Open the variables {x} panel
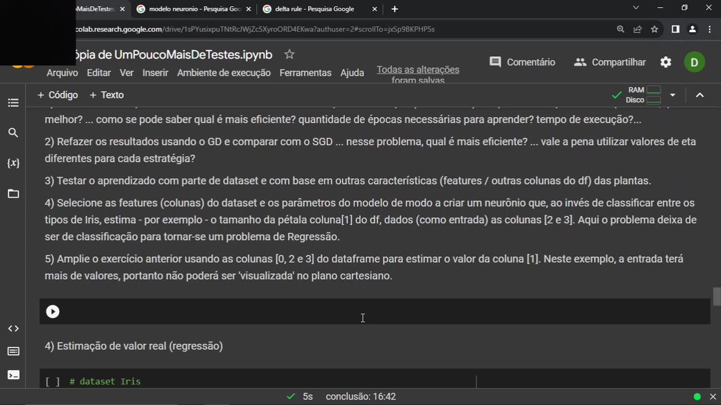The image size is (721, 405). click(x=14, y=163)
